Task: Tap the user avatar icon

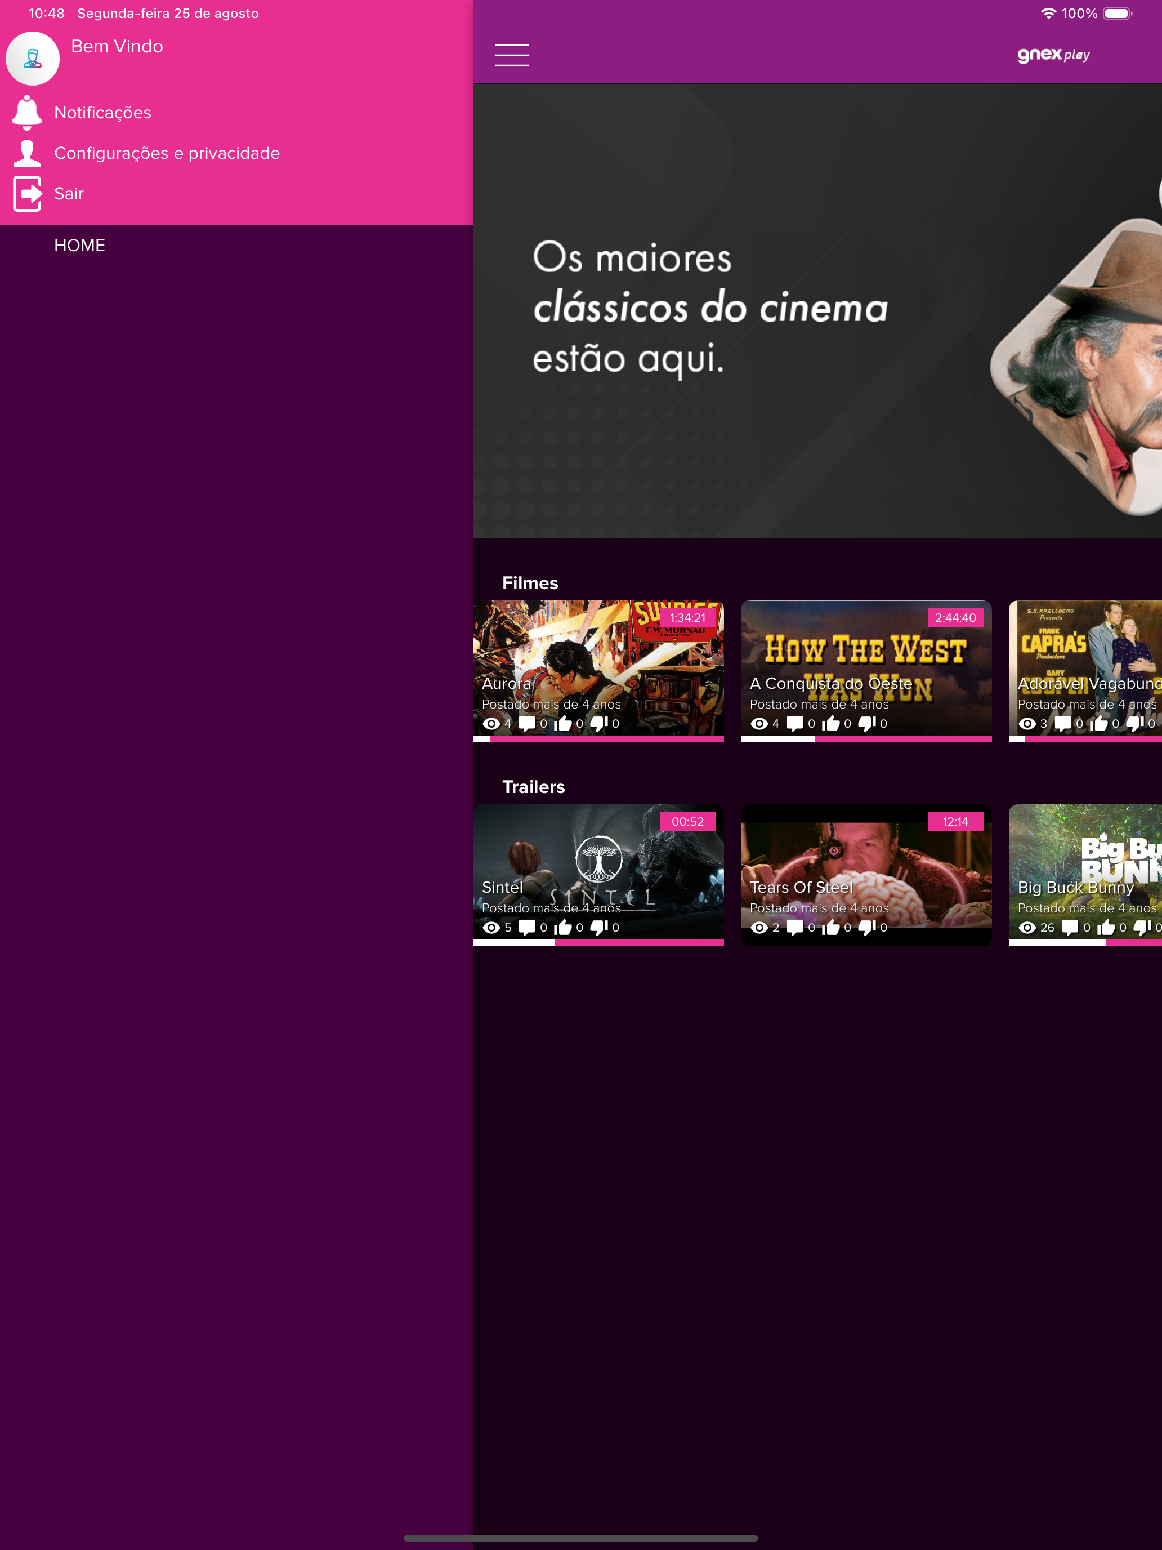Action: click(32, 58)
